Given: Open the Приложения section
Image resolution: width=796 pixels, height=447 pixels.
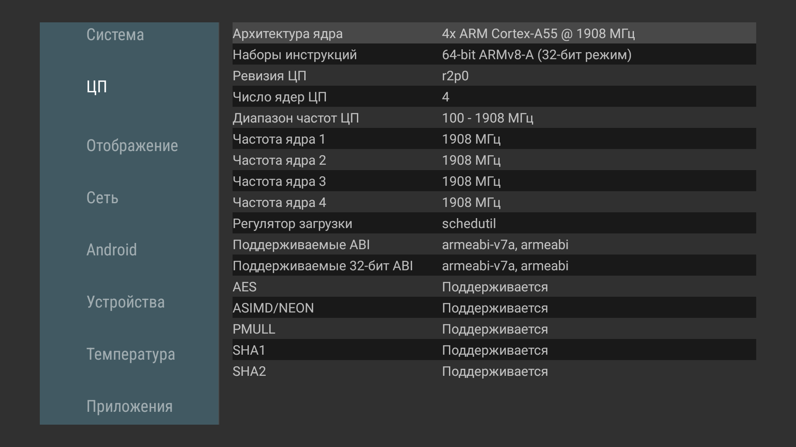Looking at the screenshot, I should [129, 406].
